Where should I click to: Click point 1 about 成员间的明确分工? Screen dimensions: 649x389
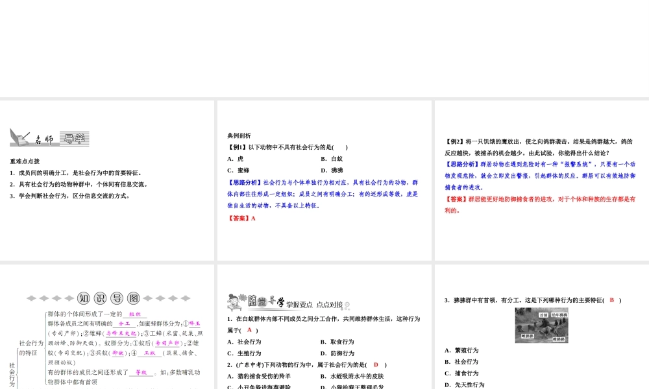(77, 173)
